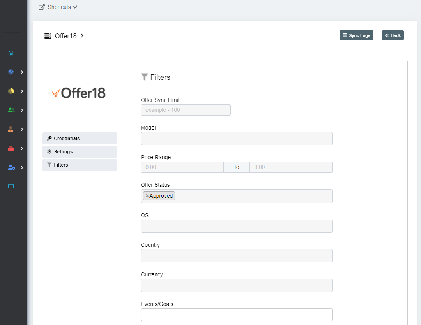The width and height of the screenshot is (421, 325).
Task: Click the orange single user sidebar icon
Action: [11, 129]
